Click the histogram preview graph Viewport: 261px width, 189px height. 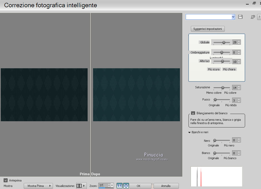216,177
